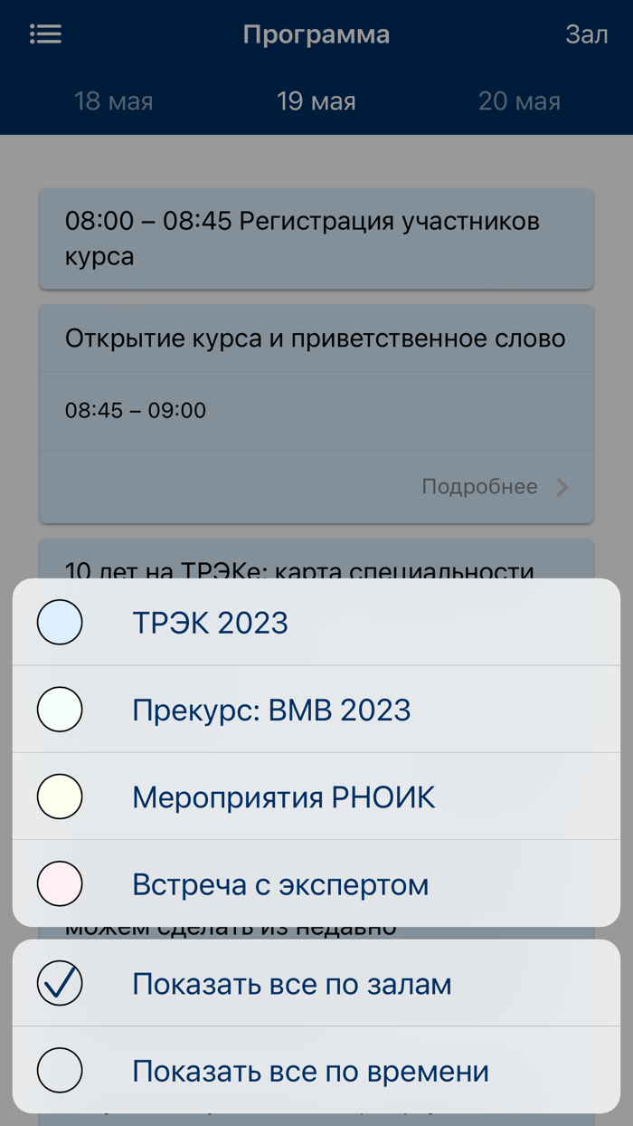Select the 19 мая date tab
This screenshot has width=633, height=1126.
tap(316, 101)
